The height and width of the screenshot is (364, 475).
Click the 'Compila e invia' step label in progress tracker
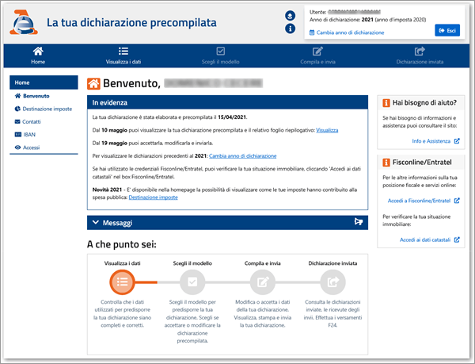(263, 263)
